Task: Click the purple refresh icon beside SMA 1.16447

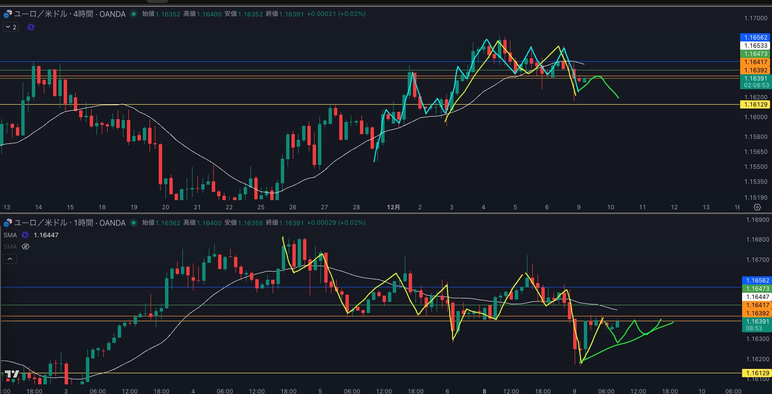Action: 25,235
